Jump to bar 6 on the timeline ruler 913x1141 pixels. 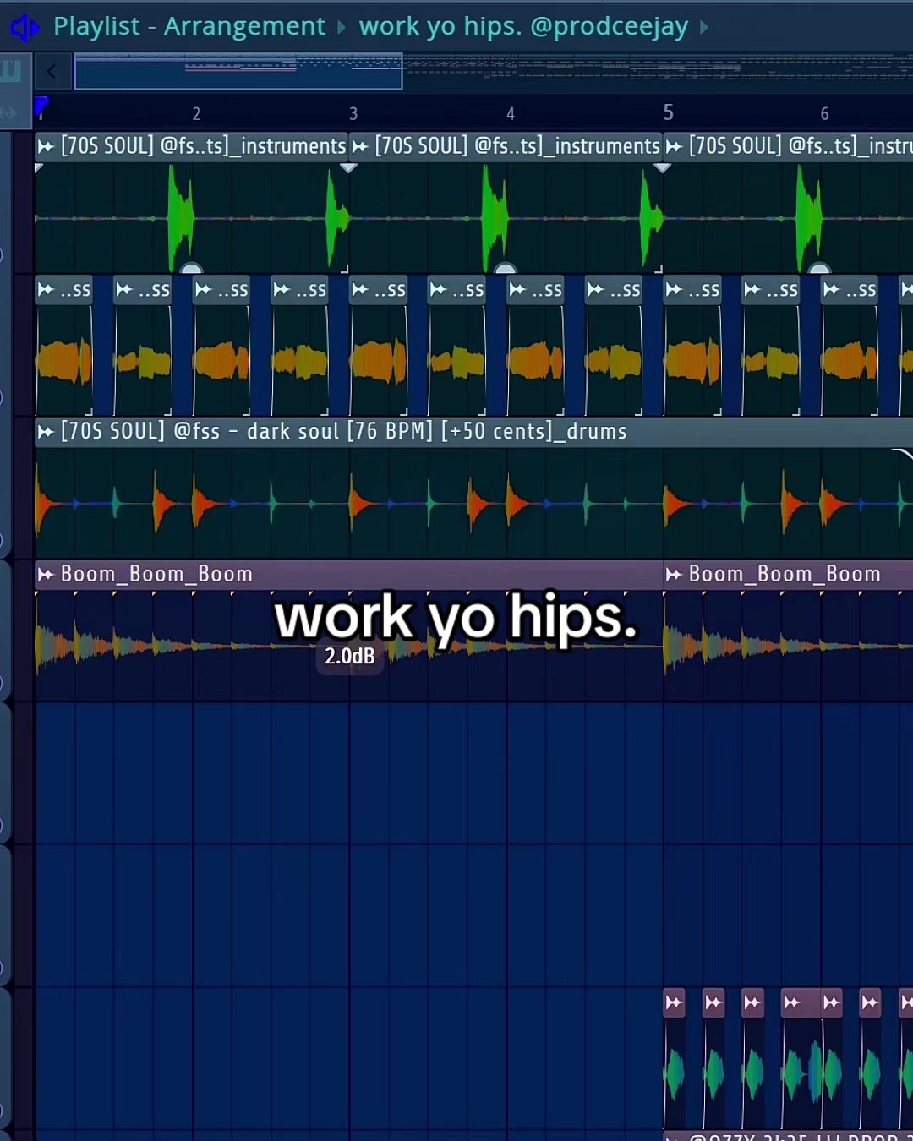tap(825, 113)
